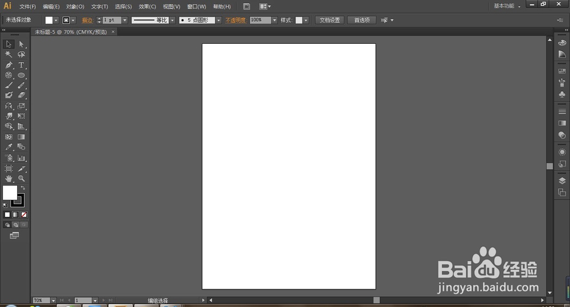
Task: Expand the opacity 100% dropdown
Action: tap(275, 21)
